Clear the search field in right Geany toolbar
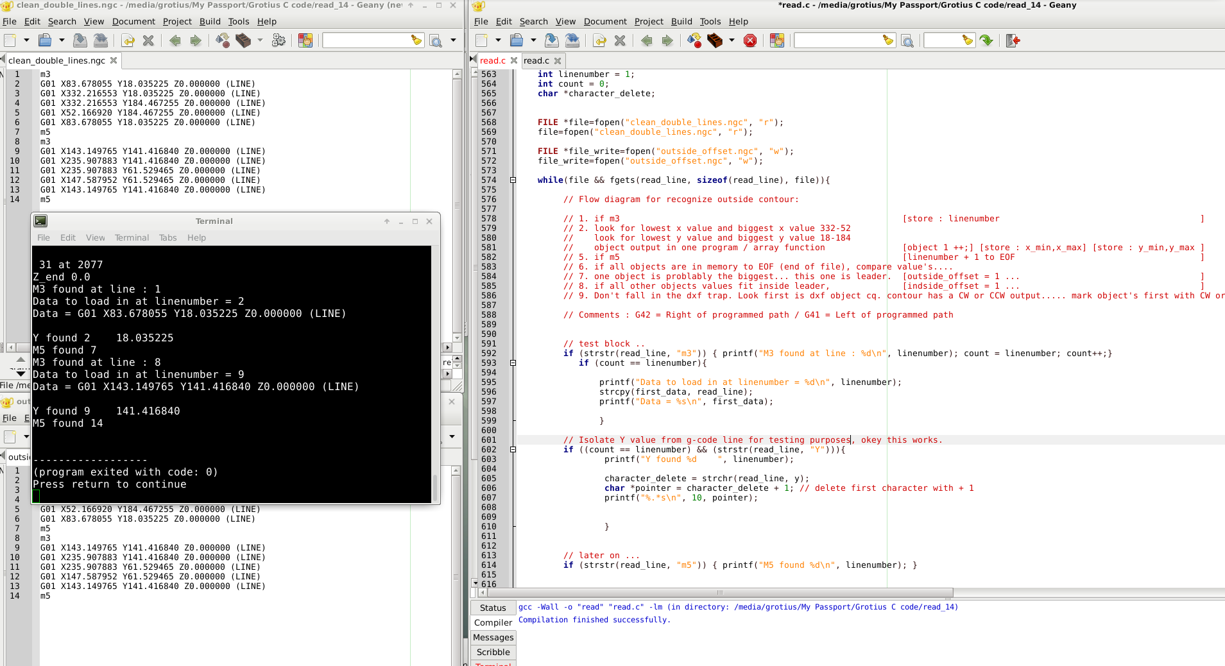The width and height of the screenshot is (1225, 666). tap(888, 40)
